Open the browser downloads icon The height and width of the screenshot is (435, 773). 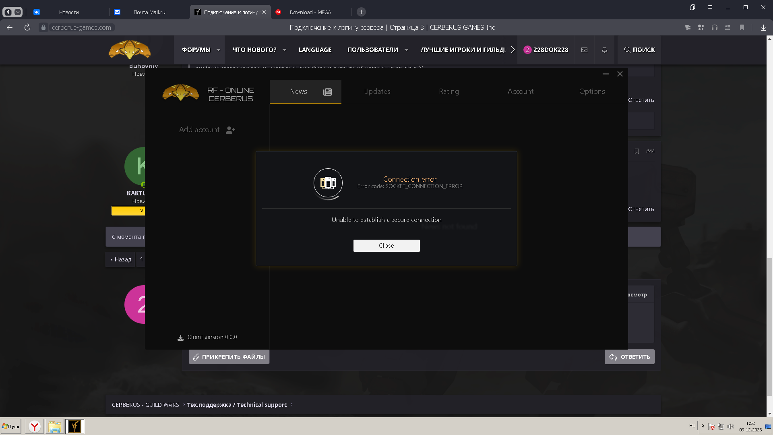(763, 27)
